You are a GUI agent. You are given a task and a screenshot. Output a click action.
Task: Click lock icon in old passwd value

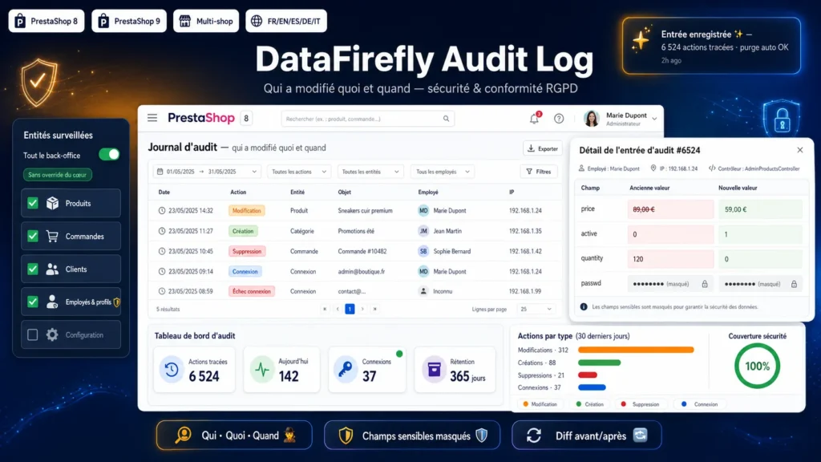[705, 284]
